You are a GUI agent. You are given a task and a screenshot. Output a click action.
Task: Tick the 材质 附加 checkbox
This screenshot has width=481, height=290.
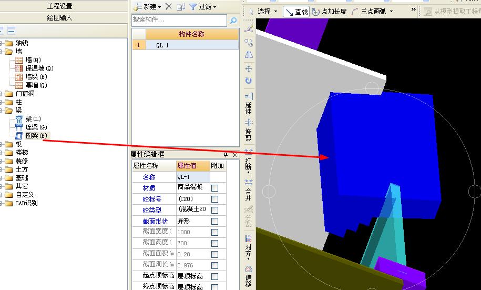click(x=214, y=188)
